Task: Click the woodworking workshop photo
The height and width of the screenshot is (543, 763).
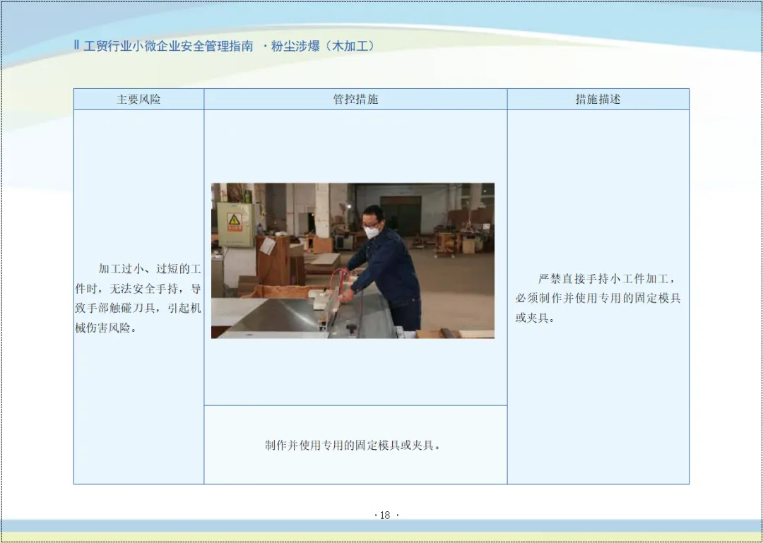Action: (x=353, y=261)
